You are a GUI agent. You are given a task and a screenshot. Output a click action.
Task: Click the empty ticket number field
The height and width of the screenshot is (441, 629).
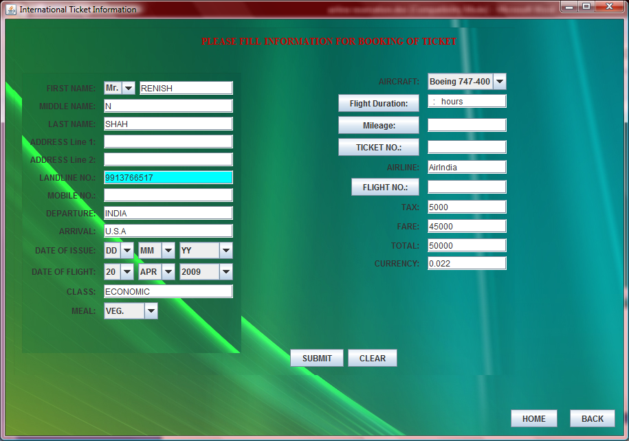click(467, 147)
